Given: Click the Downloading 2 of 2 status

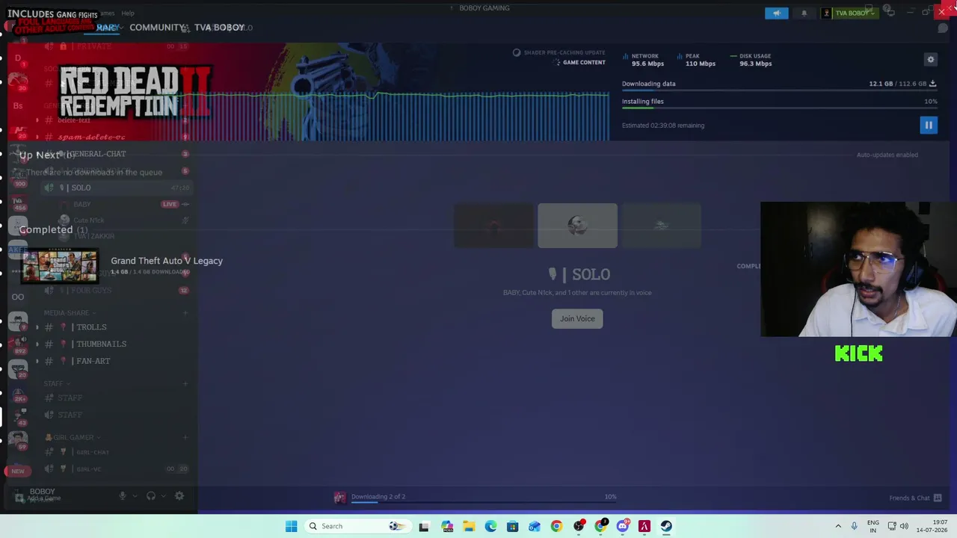Looking at the screenshot, I should 378,497.
